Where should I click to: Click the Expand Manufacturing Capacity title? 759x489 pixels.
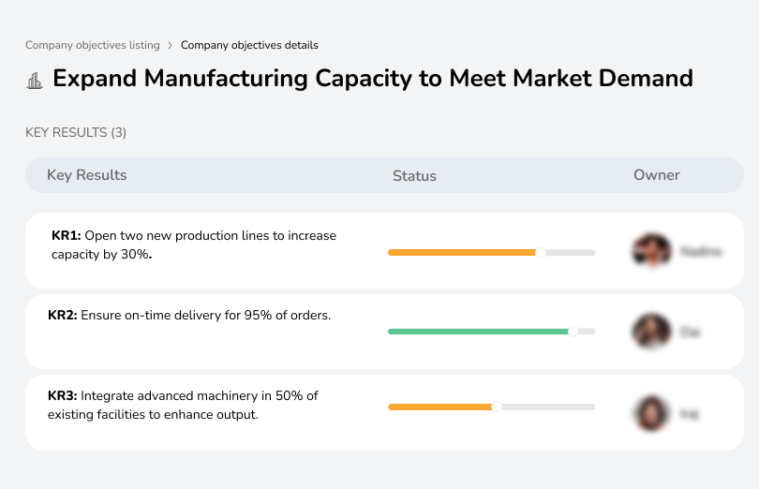(x=373, y=79)
